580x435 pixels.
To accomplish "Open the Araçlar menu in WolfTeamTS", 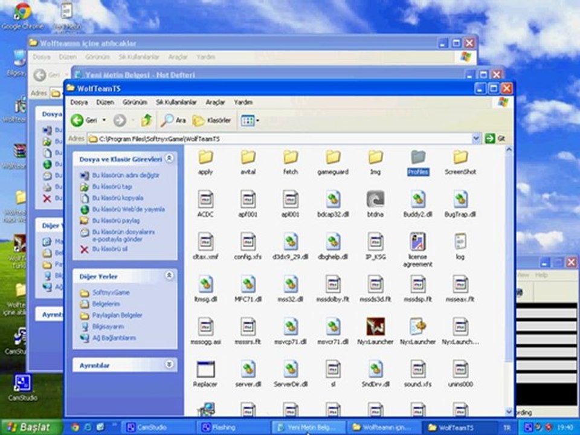I will click(215, 102).
